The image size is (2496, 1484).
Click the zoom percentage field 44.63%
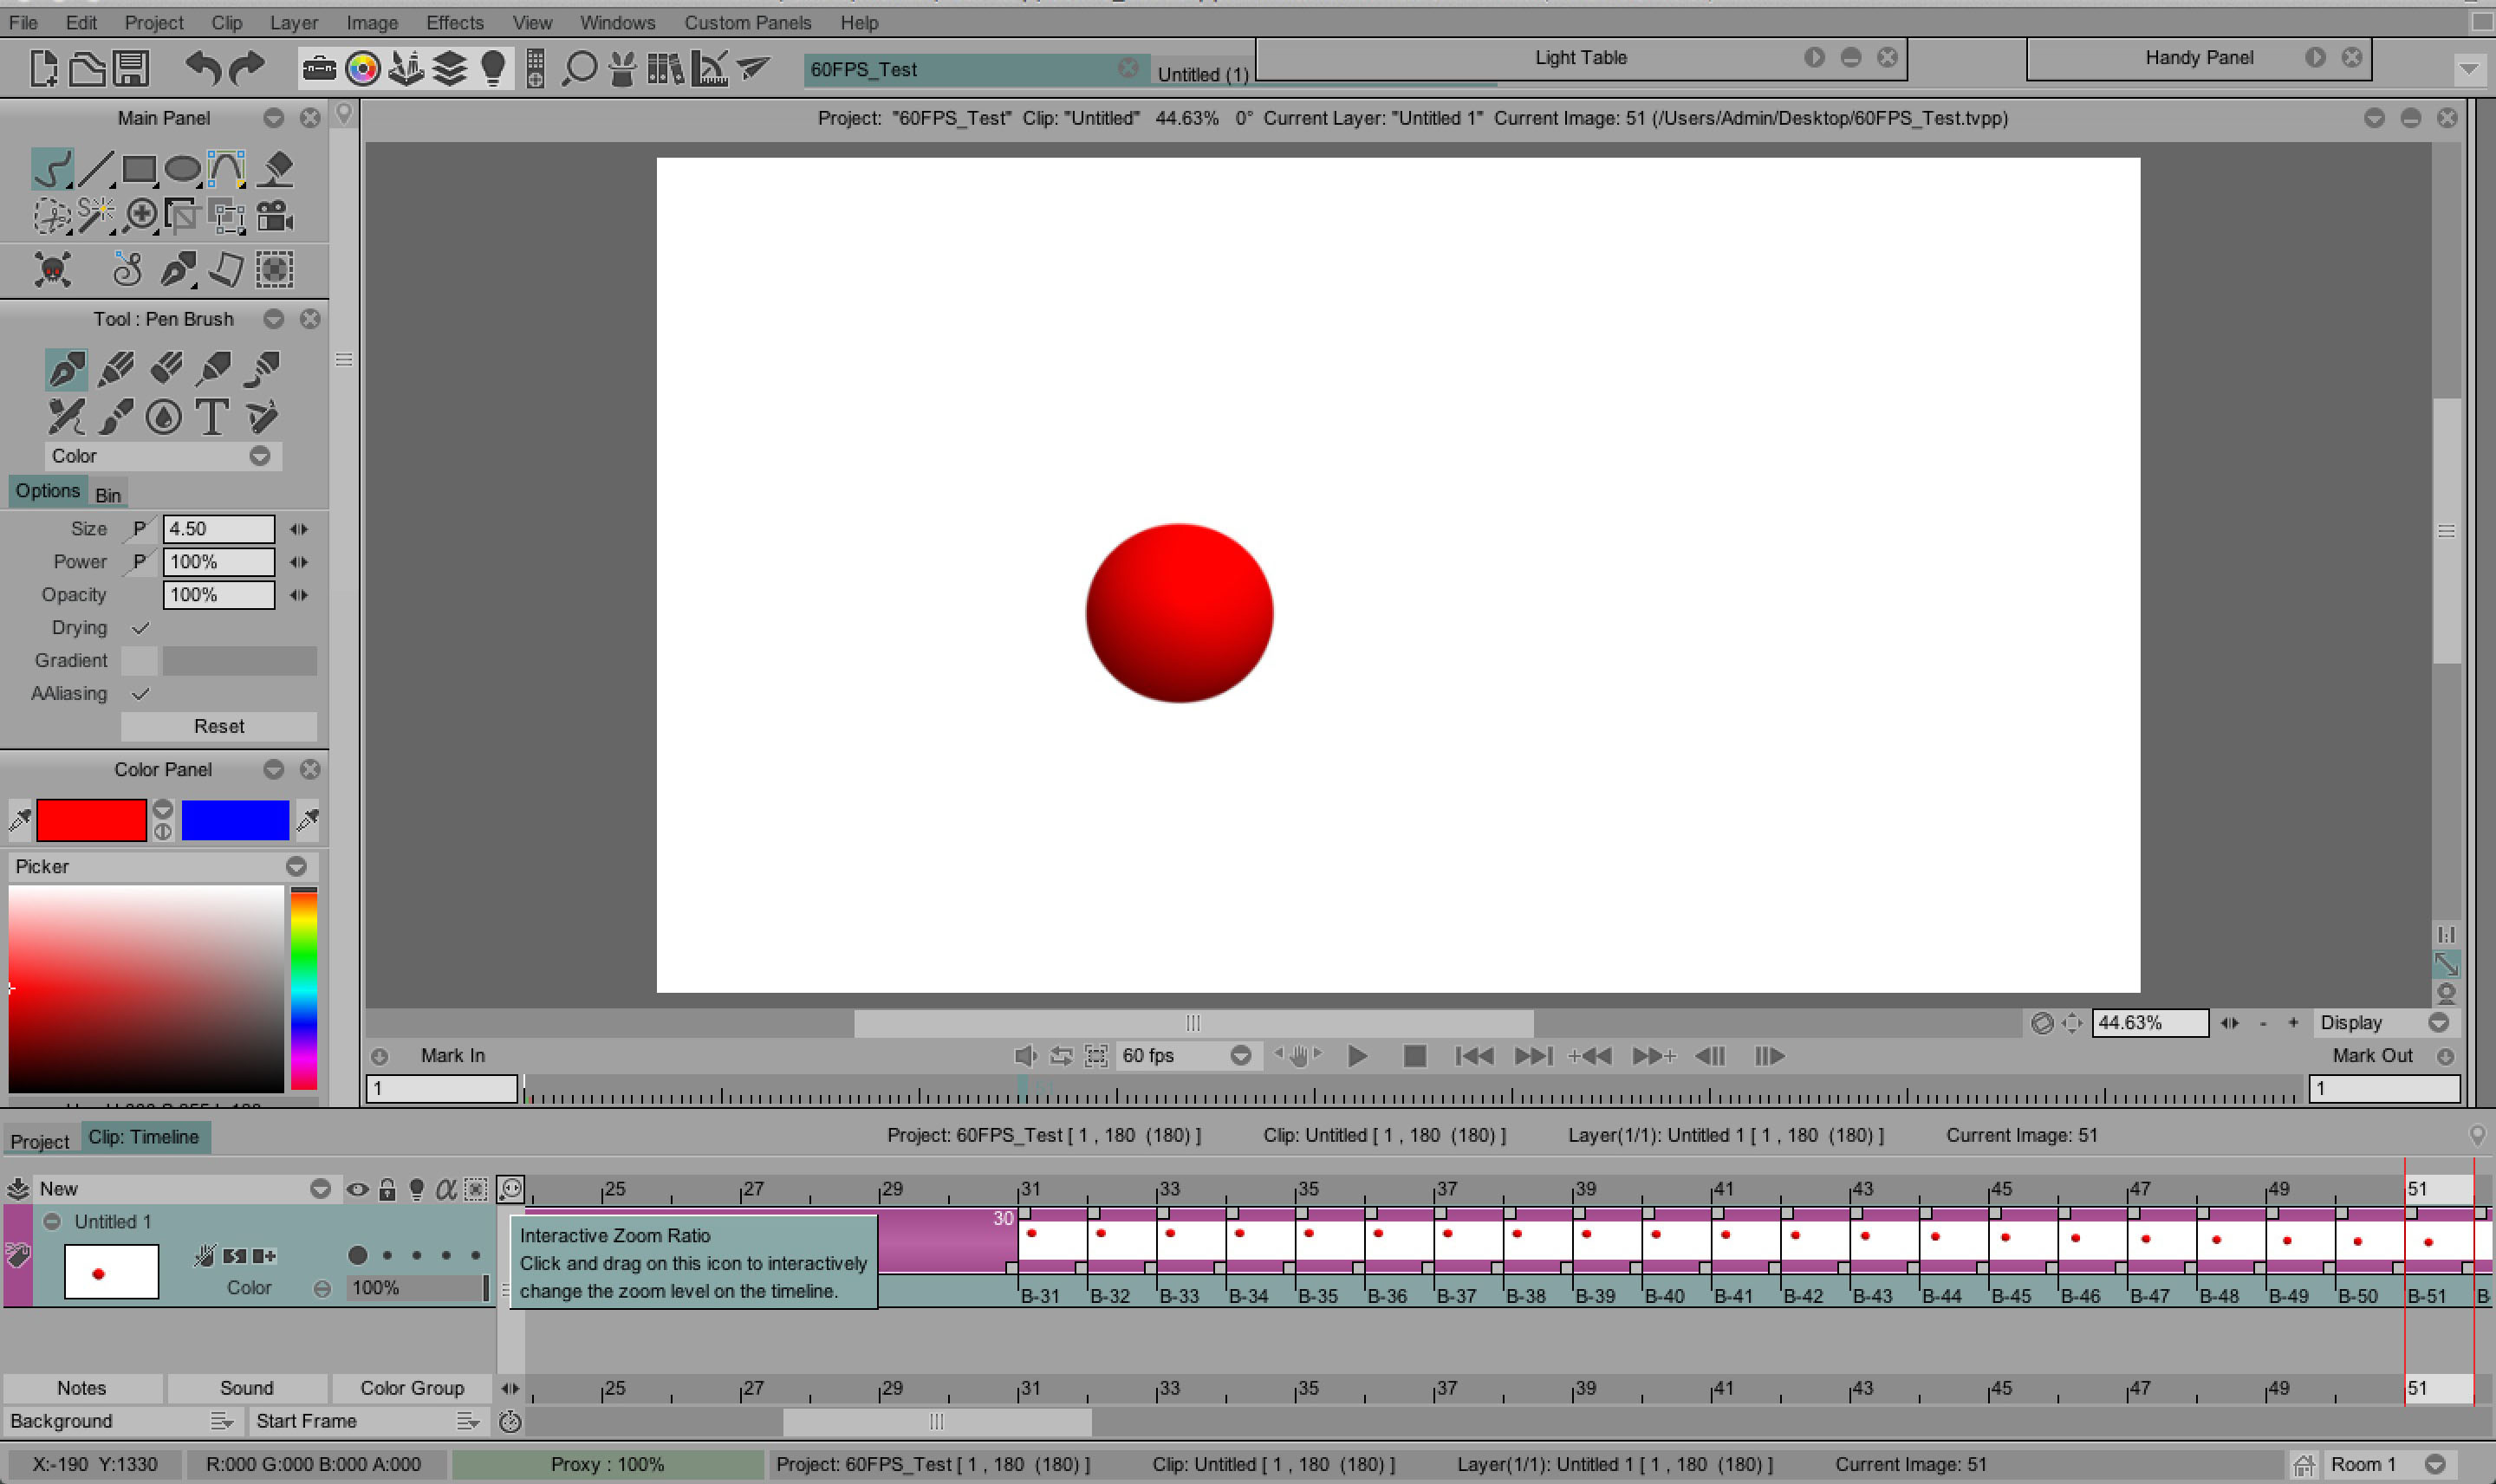[x=2150, y=1023]
